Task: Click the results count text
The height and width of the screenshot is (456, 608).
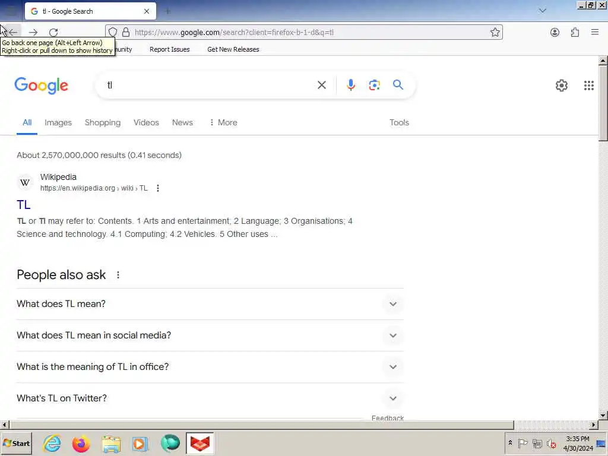Action: click(x=99, y=155)
